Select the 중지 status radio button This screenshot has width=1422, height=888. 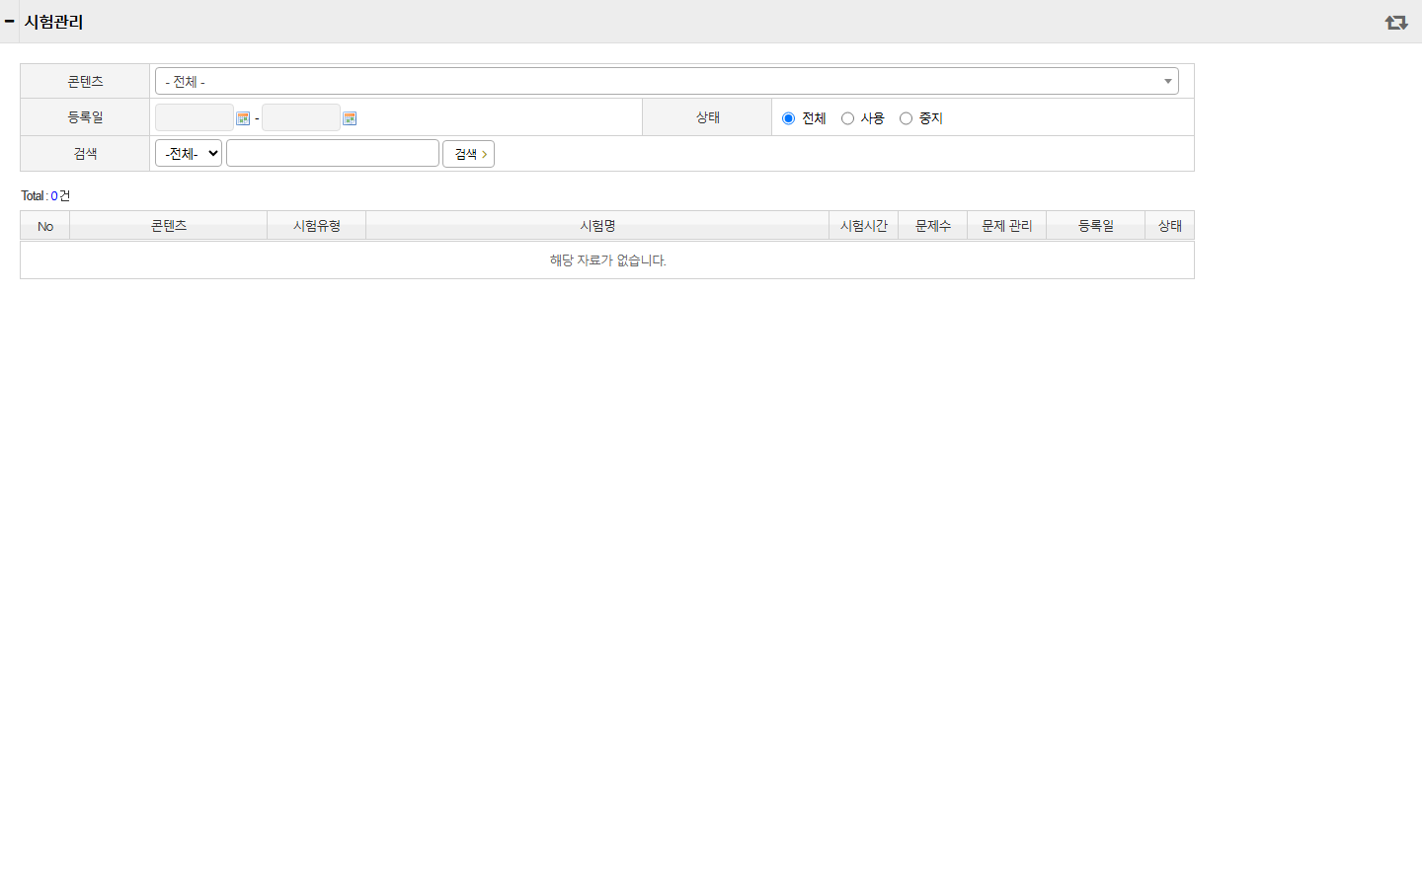906,118
